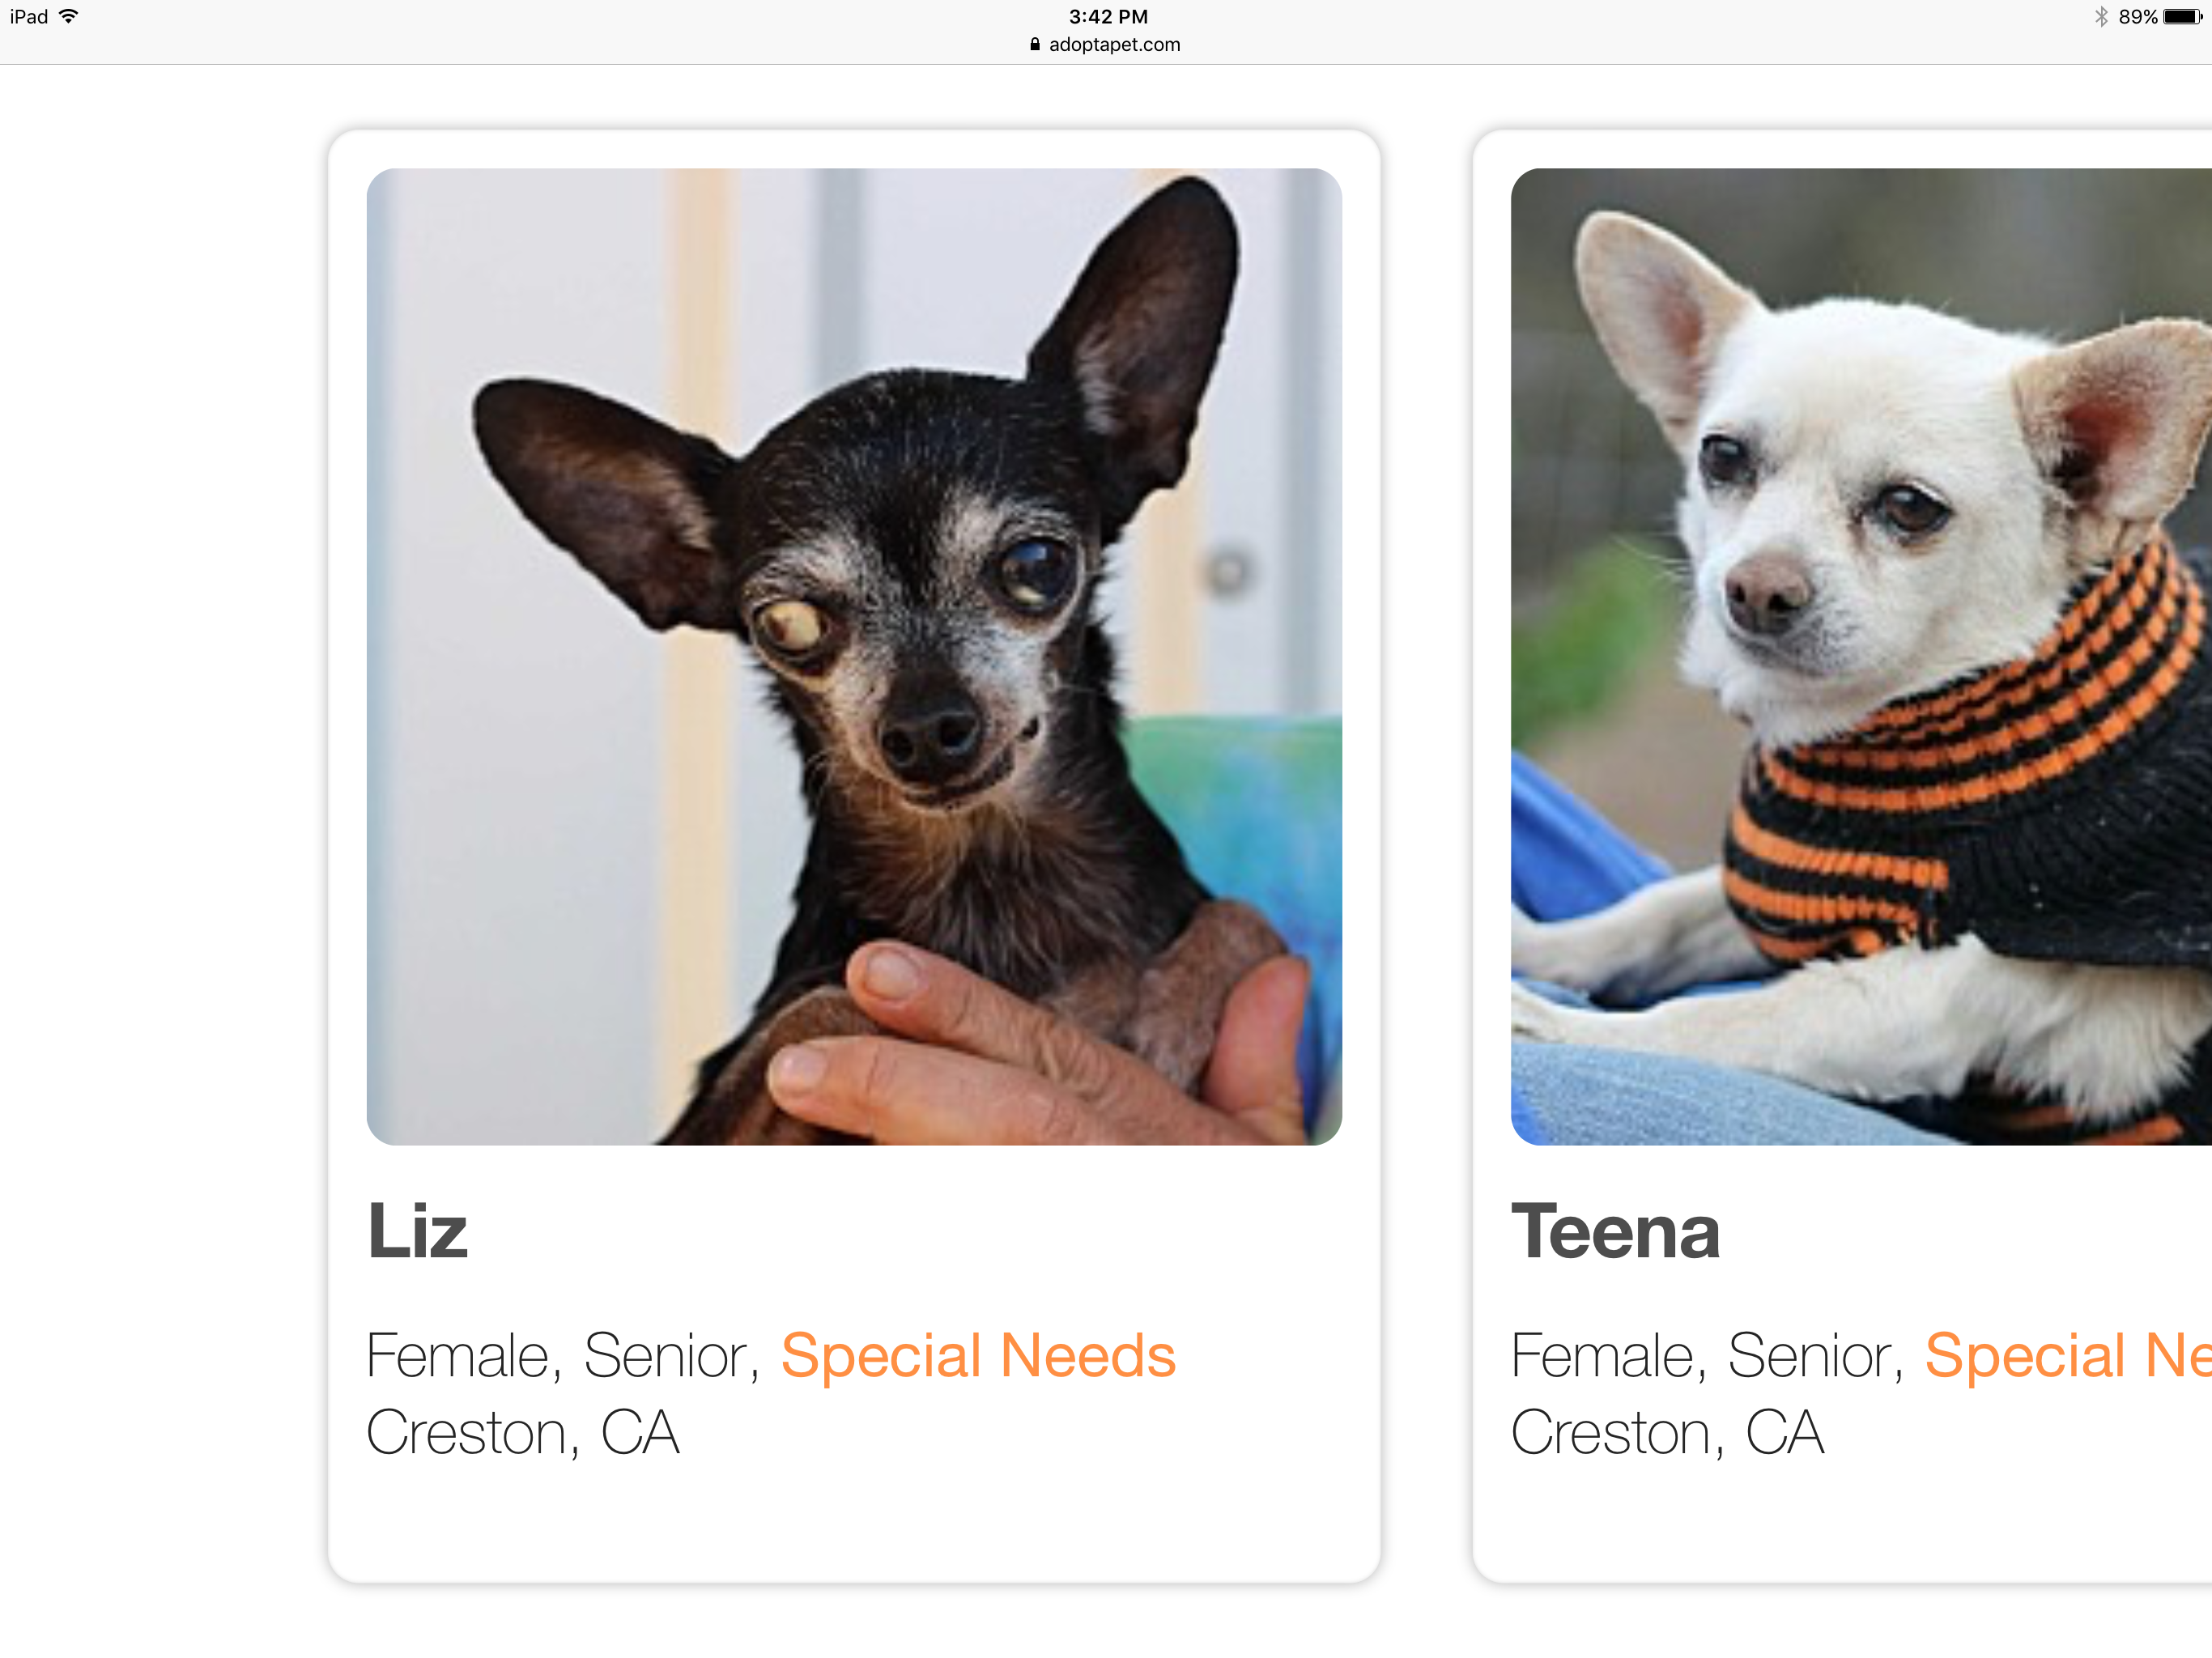The width and height of the screenshot is (2212, 1658).
Task: Open Teena's Special Needs link
Action: coord(2068,1356)
